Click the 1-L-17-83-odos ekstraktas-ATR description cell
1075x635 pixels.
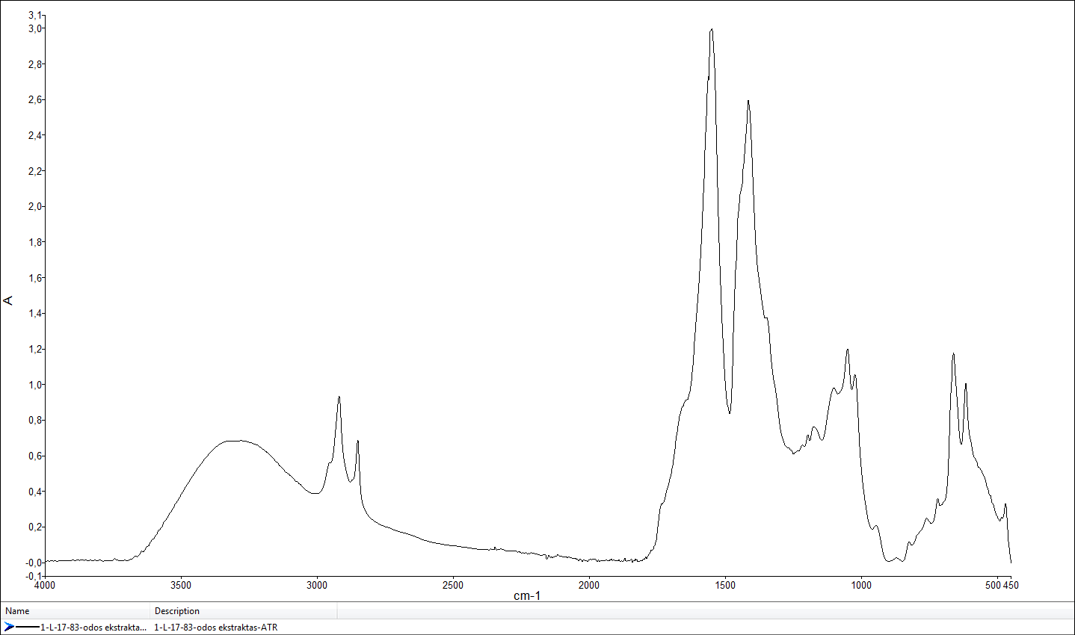coord(215,628)
